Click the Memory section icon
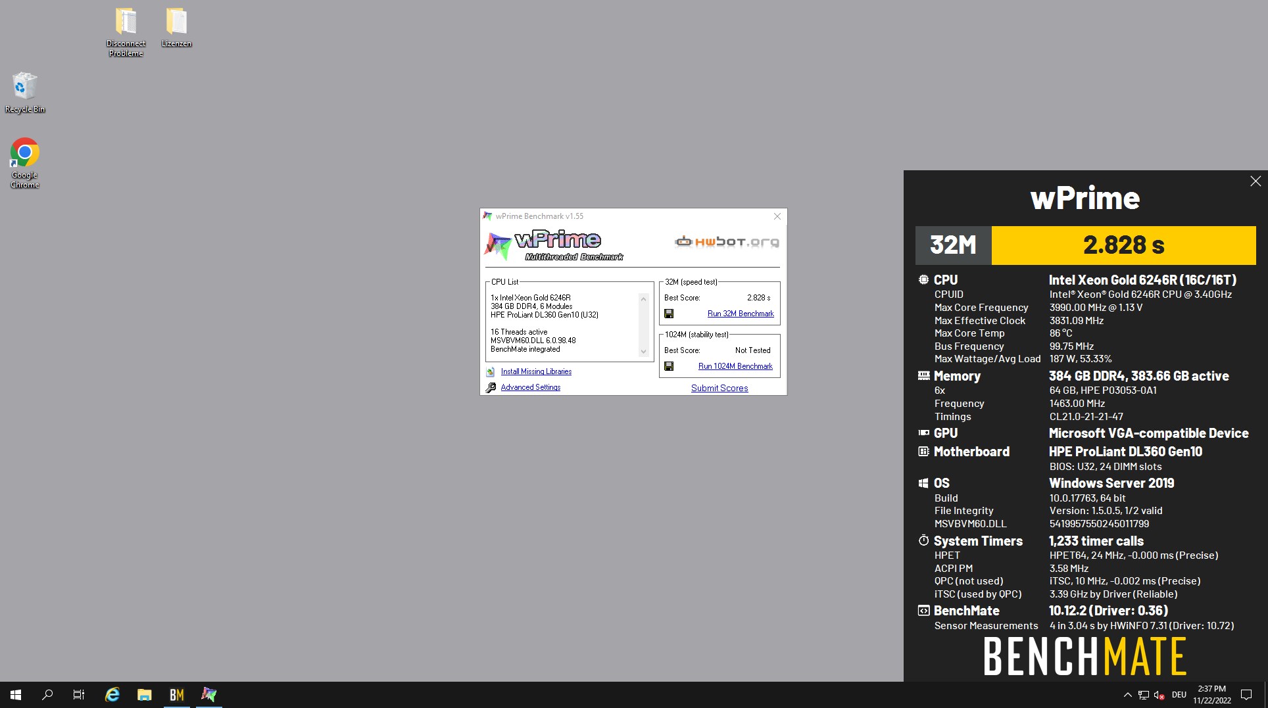 point(923,376)
